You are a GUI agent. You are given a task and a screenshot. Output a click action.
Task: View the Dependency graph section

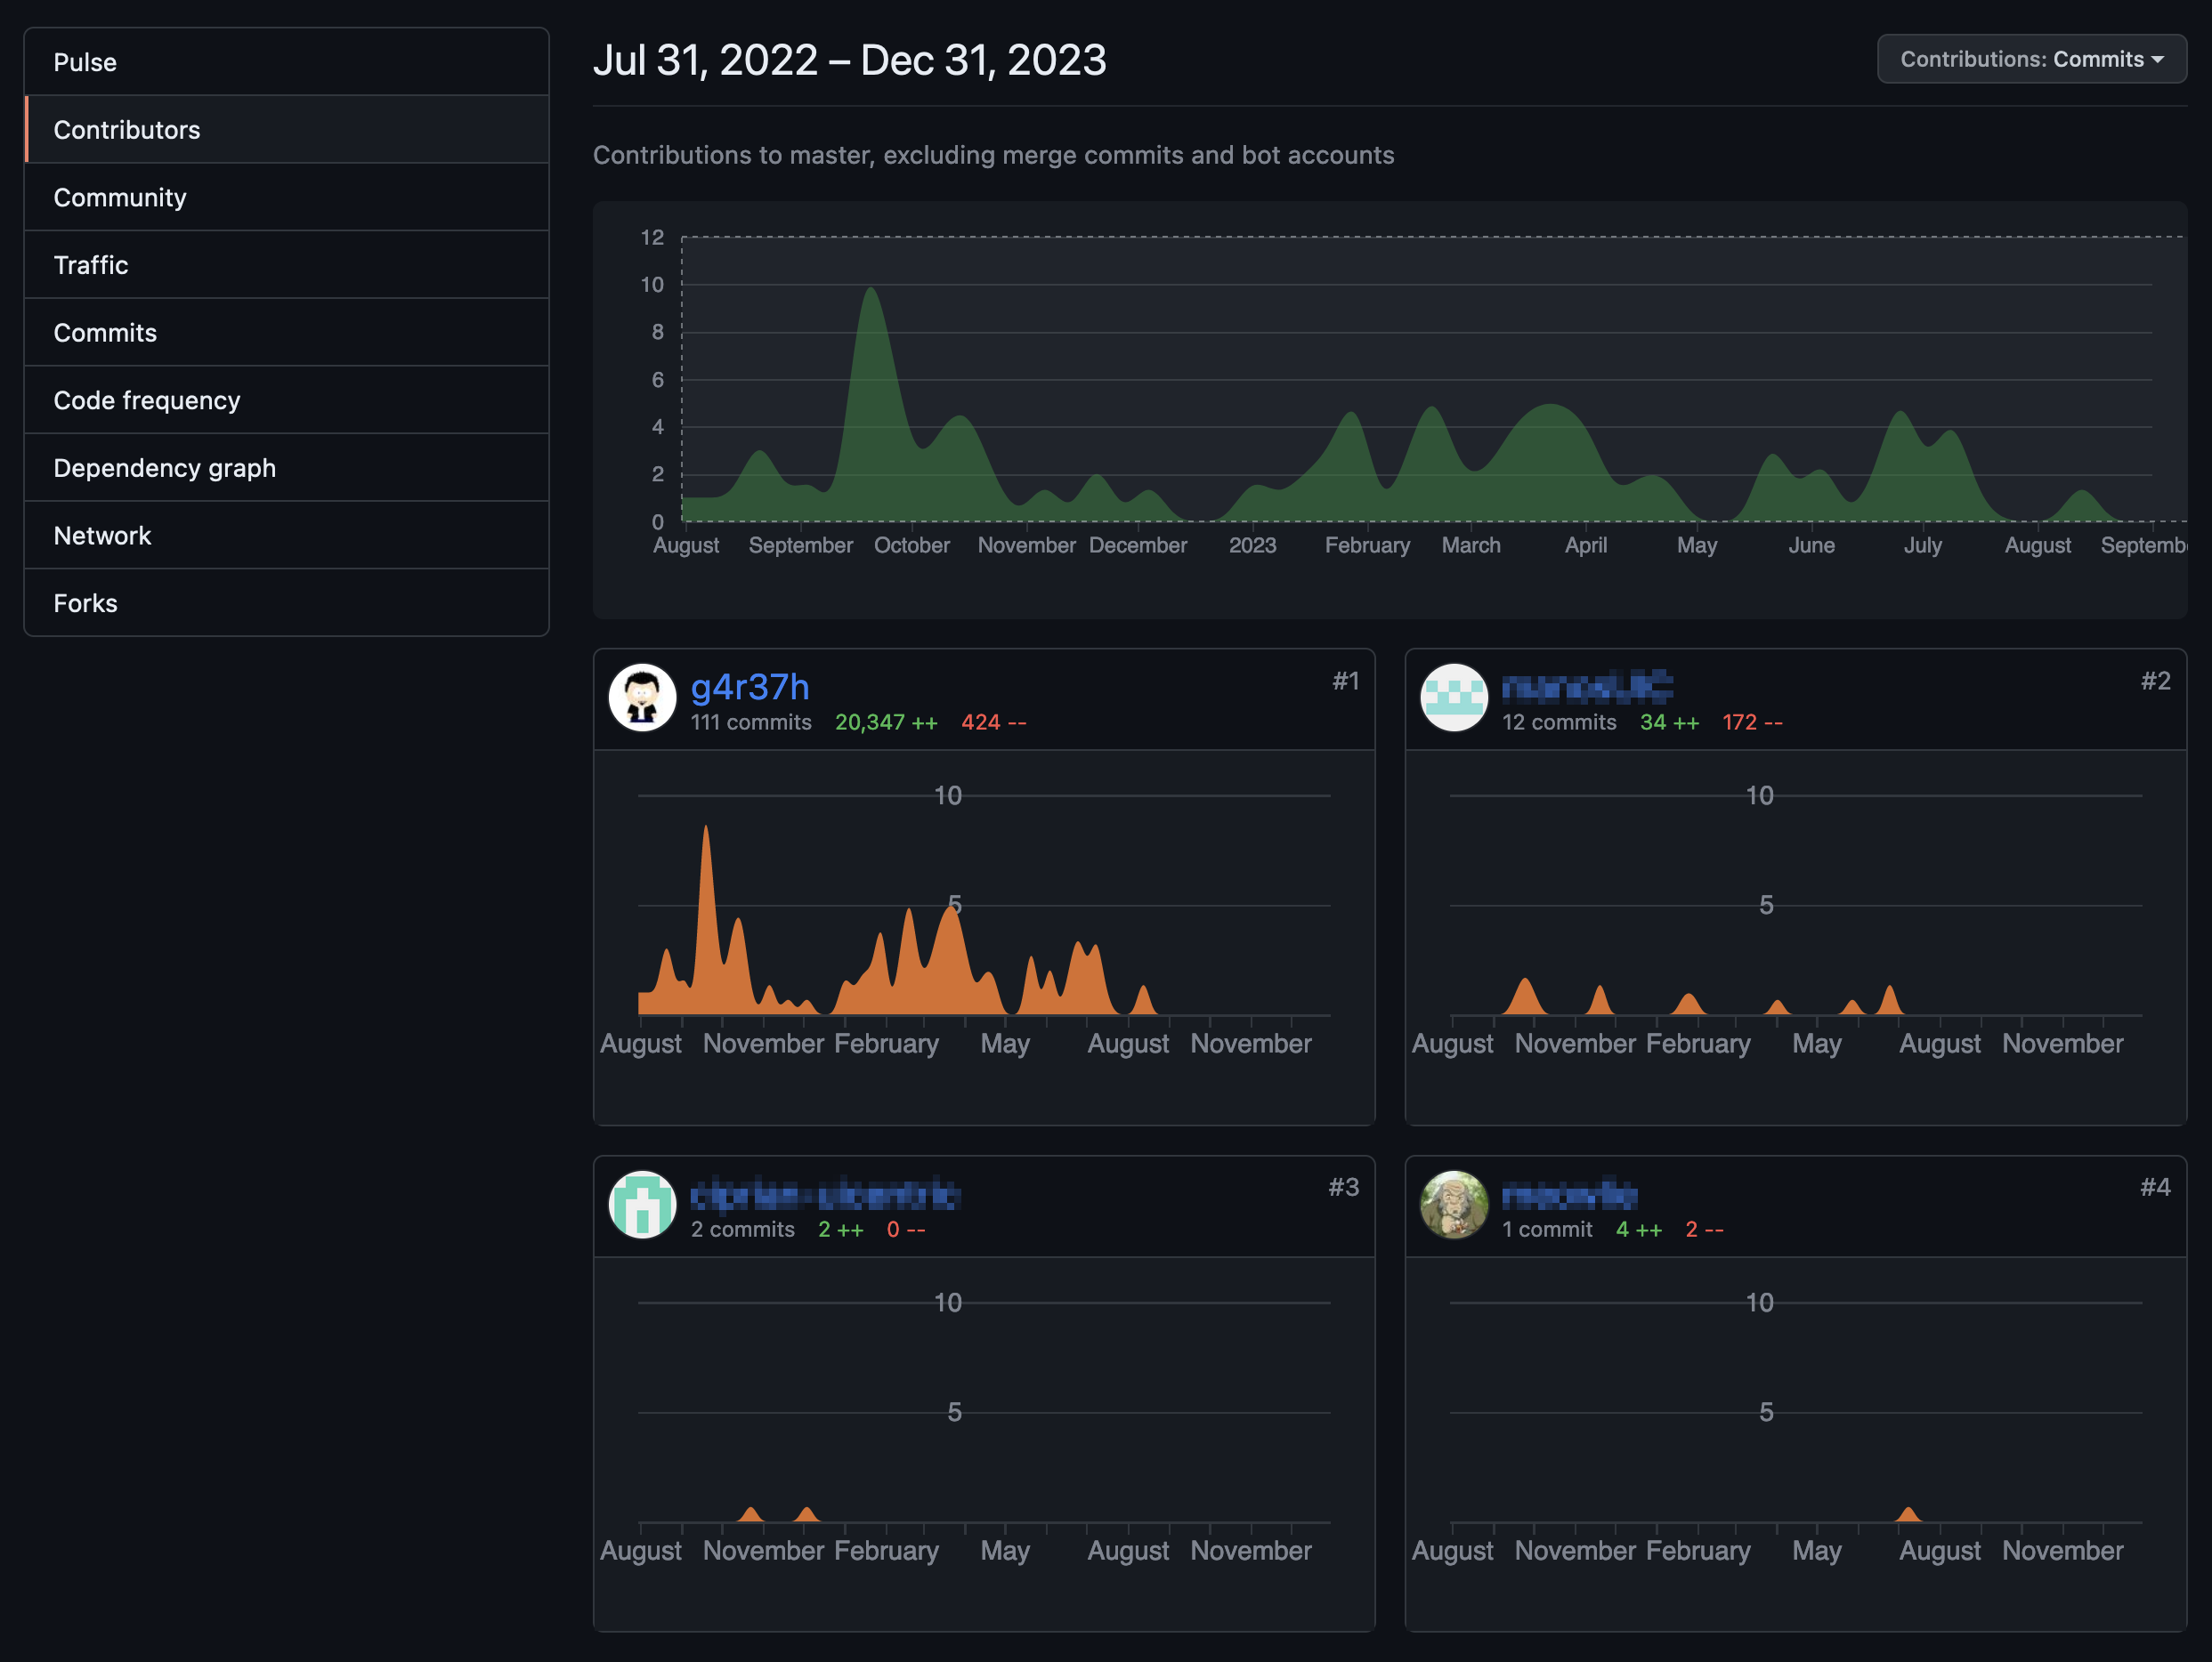[165, 468]
